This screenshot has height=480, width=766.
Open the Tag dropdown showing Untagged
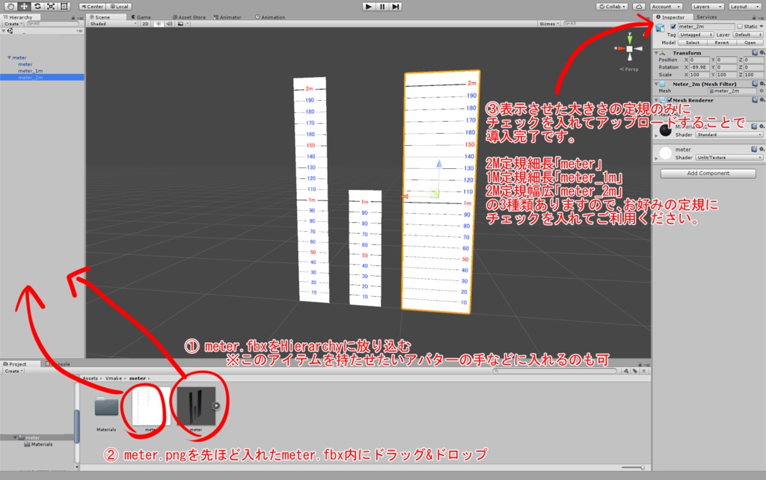[696, 34]
